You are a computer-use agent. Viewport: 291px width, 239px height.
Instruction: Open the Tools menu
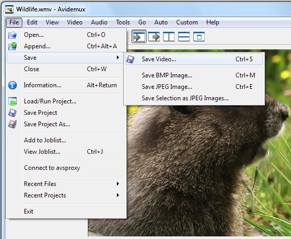point(123,22)
